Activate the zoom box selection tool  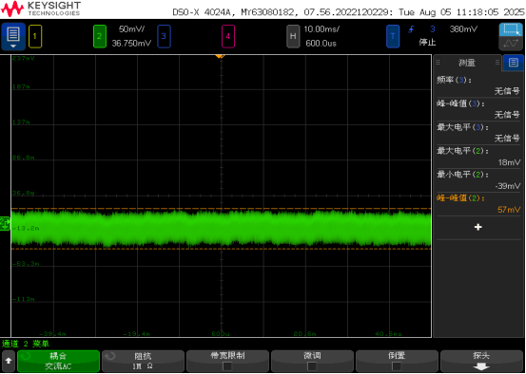point(511,29)
